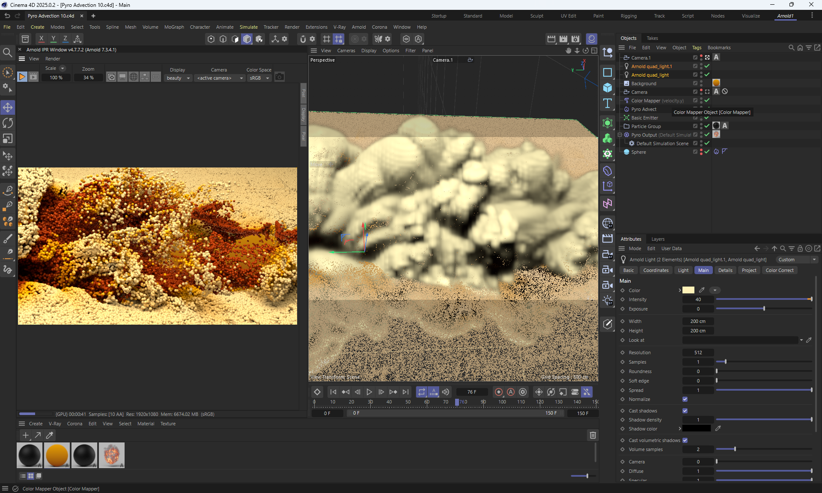Delete selected material with trash icon
822x493 pixels.
click(x=593, y=435)
